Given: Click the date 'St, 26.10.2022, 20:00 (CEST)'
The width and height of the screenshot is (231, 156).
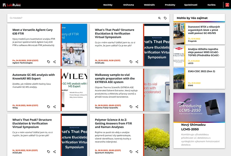Looking at the screenshot, I should click(108, 150).
